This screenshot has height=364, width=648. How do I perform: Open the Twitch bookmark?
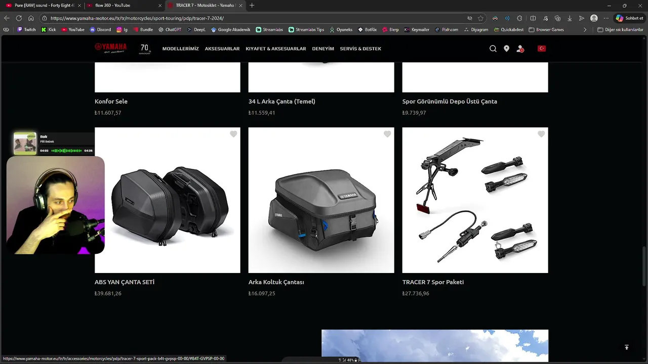[26, 30]
